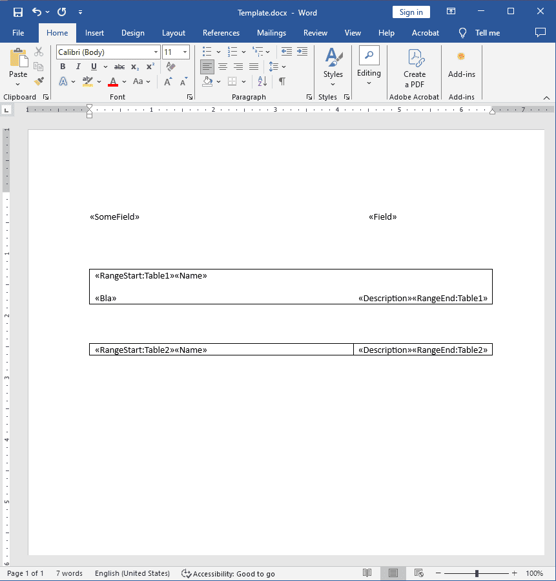Show paragraph marks with the pilcrow icon
Image resolution: width=556 pixels, height=581 pixels.
tap(282, 81)
